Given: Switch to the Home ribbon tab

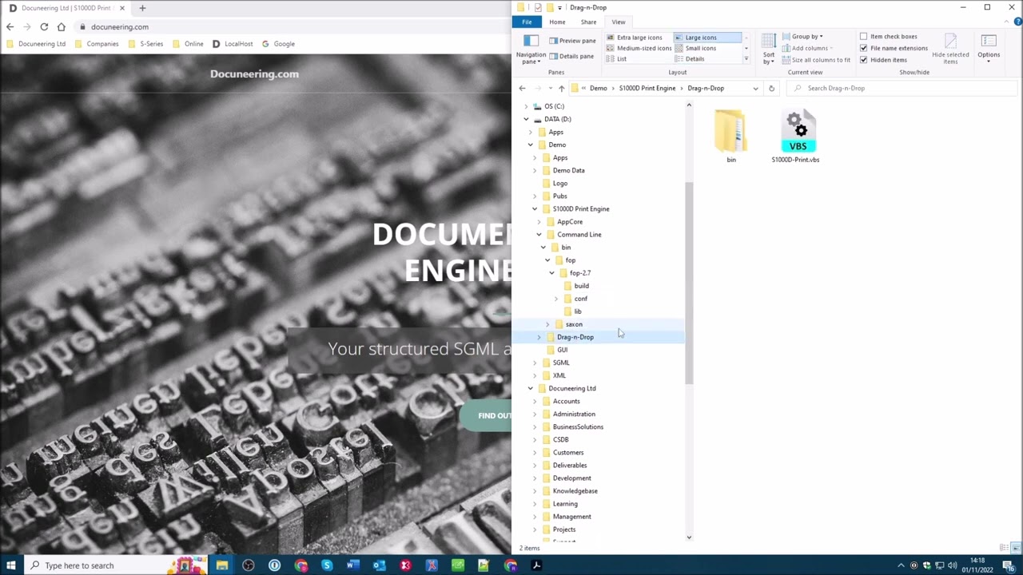Looking at the screenshot, I should 557,22.
